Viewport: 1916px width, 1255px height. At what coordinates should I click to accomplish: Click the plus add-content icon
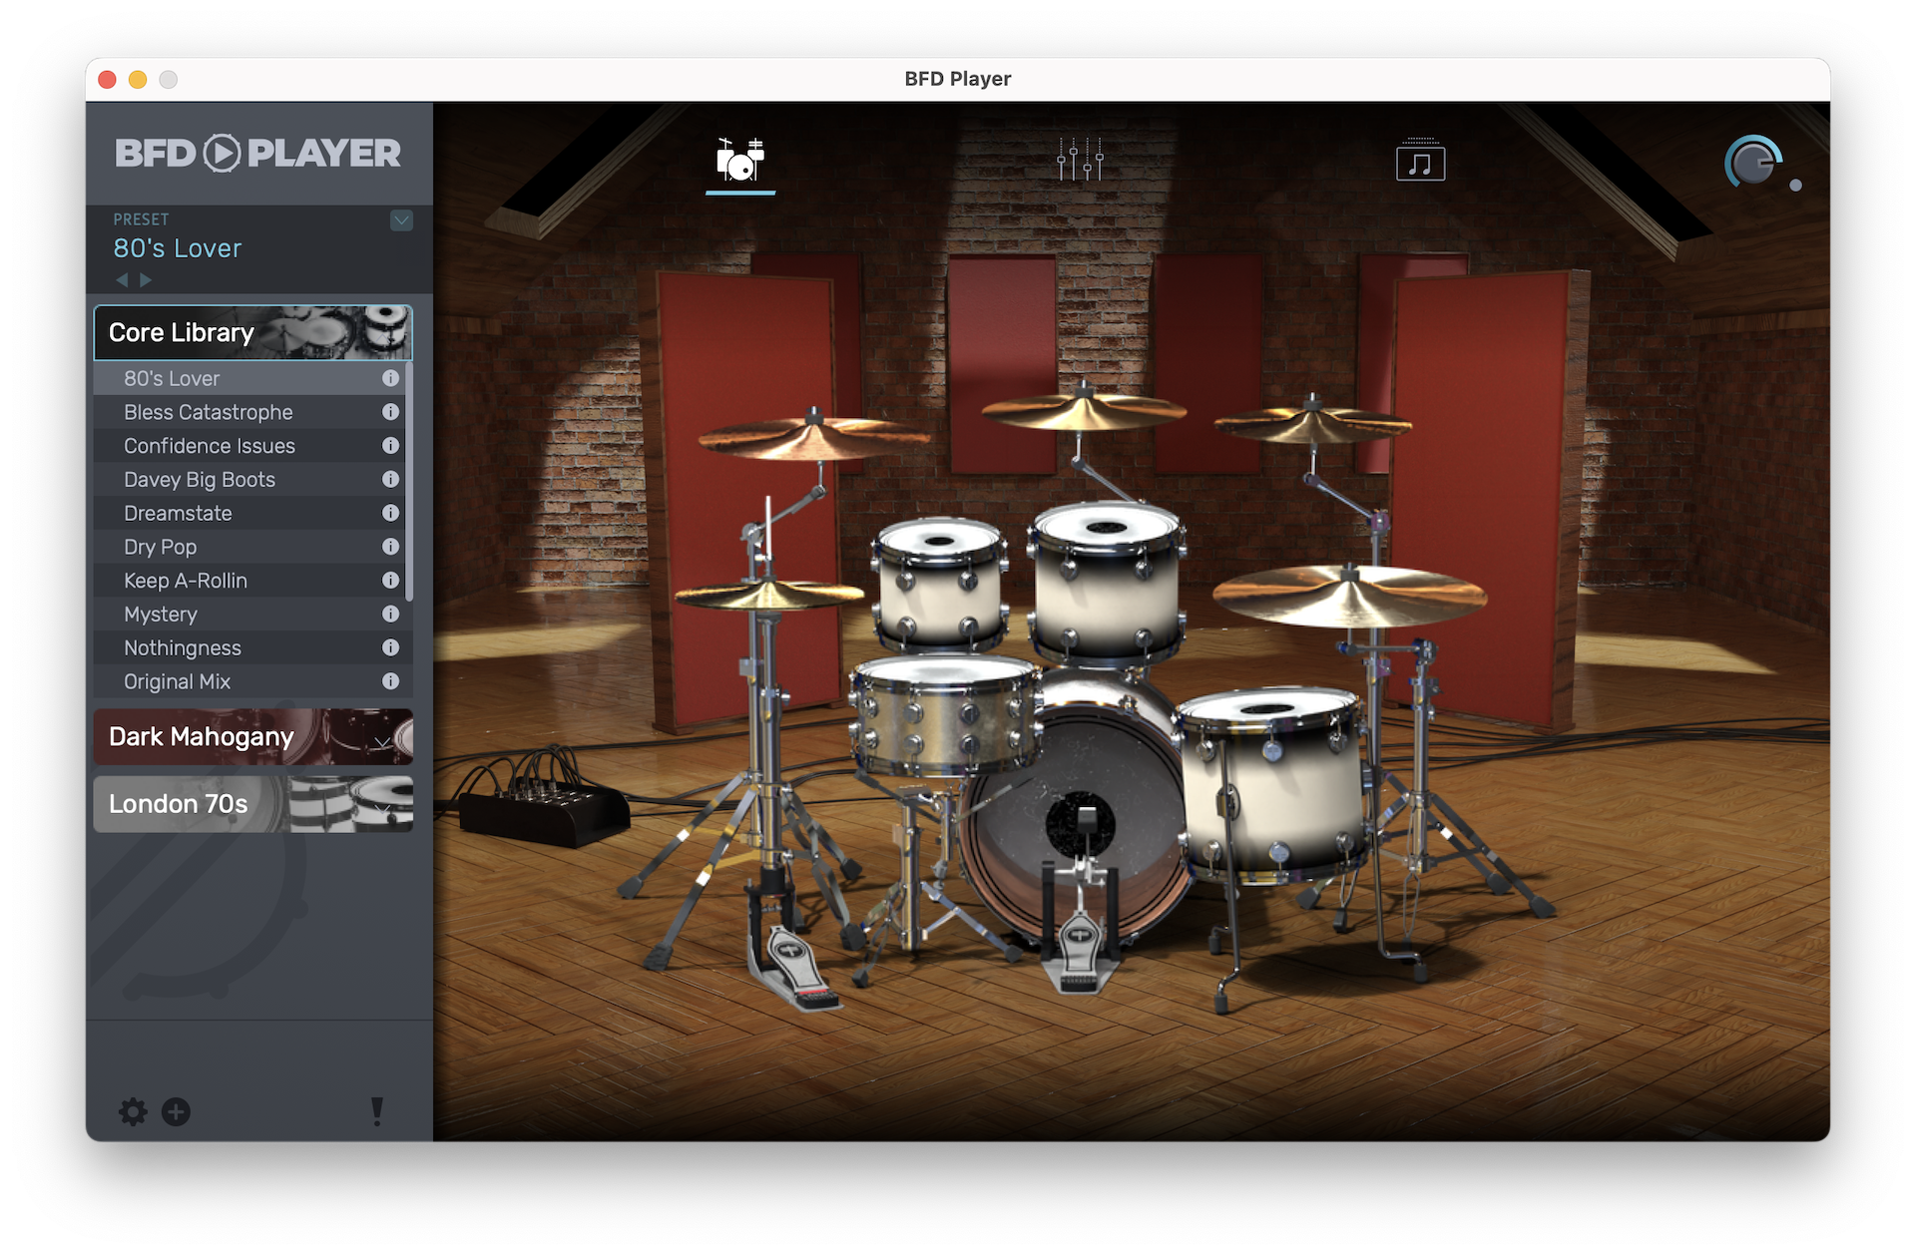tap(177, 1111)
